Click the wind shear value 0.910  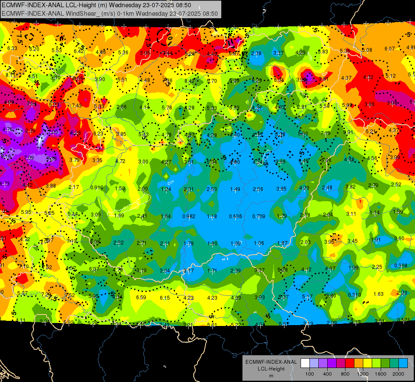(97, 188)
